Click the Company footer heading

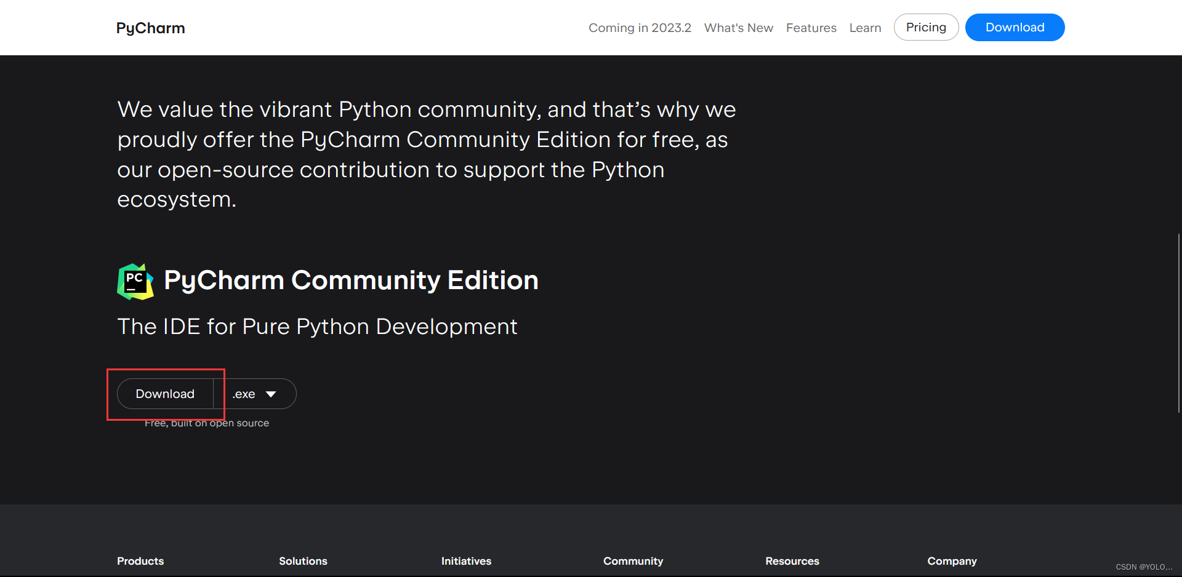[x=952, y=561]
